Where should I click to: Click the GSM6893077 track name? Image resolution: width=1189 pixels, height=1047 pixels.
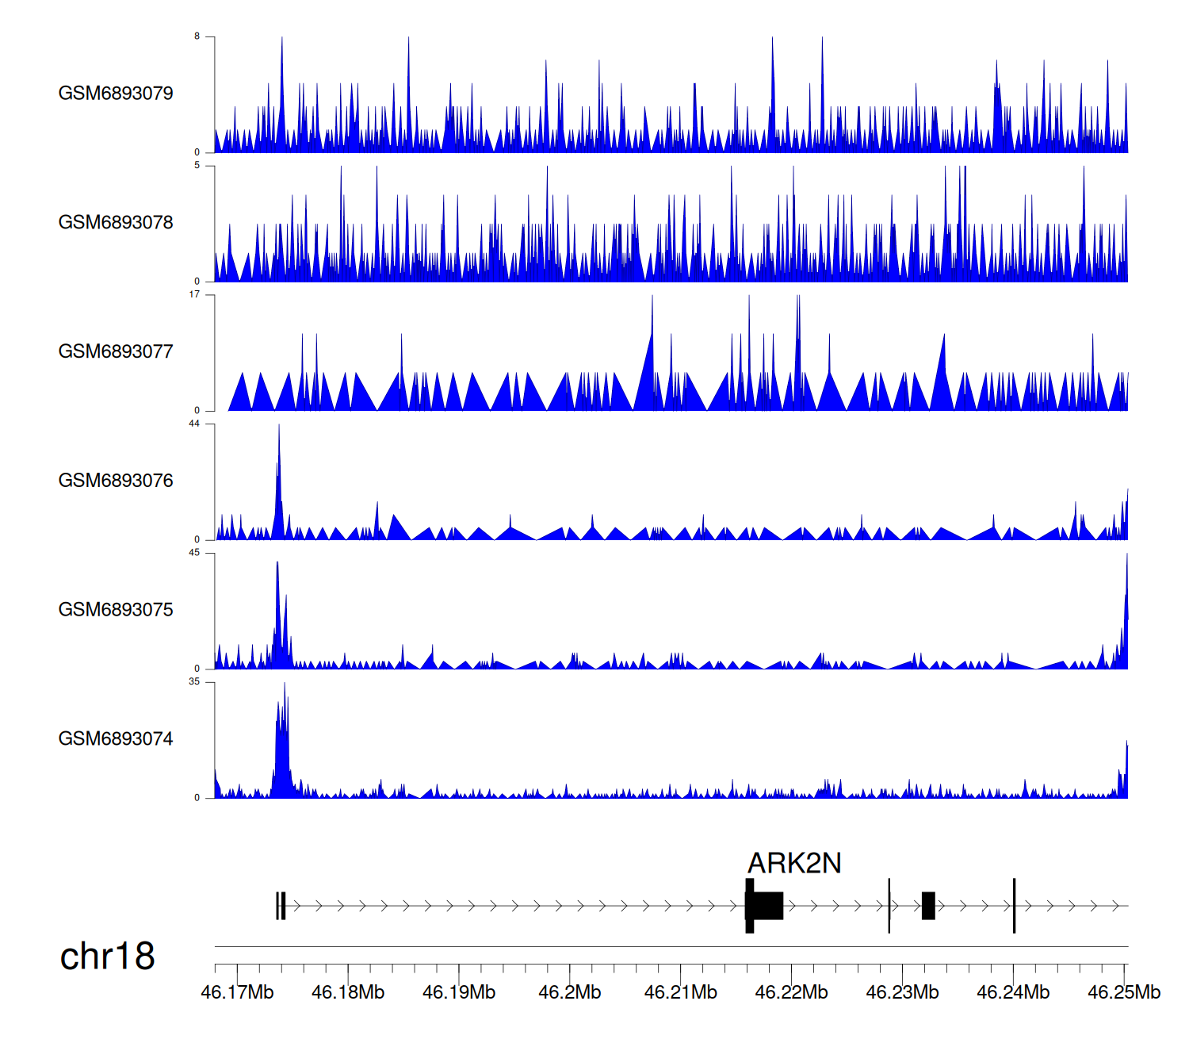point(116,352)
